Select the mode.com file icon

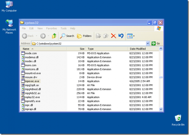click(23, 53)
